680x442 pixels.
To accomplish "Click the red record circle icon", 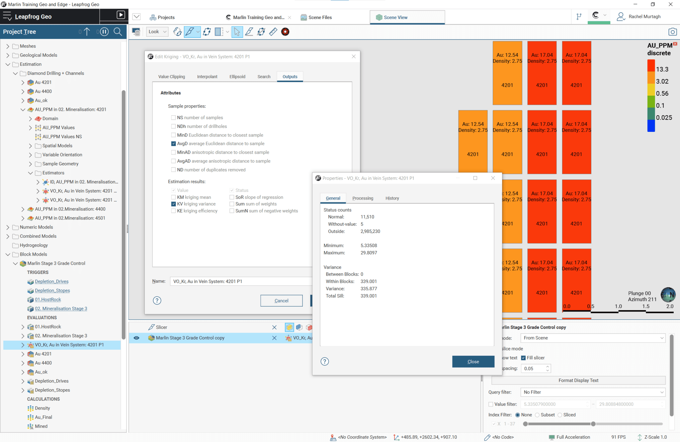I will point(285,32).
